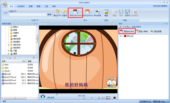The image size is (170, 103).
Task: Select flash2778.swf in the file list
Action: pyautogui.click(x=10, y=77)
